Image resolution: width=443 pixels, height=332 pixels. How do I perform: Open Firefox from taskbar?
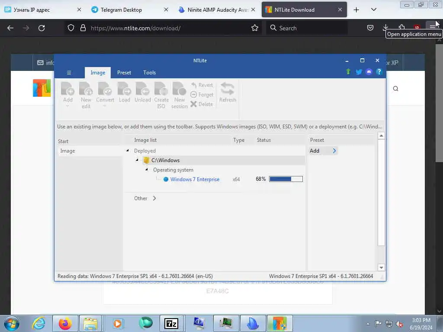pyautogui.click(x=65, y=323)
